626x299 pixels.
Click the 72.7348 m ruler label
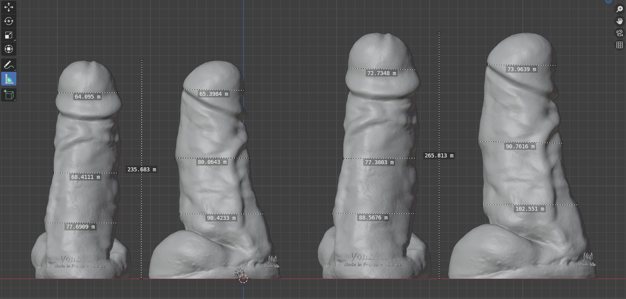381,73
